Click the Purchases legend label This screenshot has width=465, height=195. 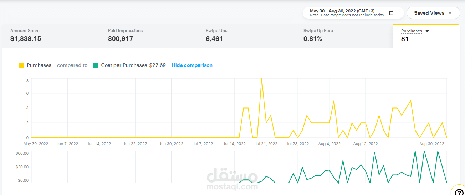(x=39, y=65)
